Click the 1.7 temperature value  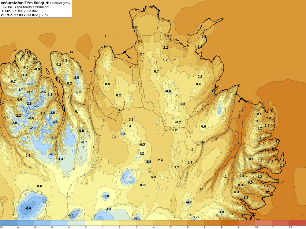pos(191,150)
